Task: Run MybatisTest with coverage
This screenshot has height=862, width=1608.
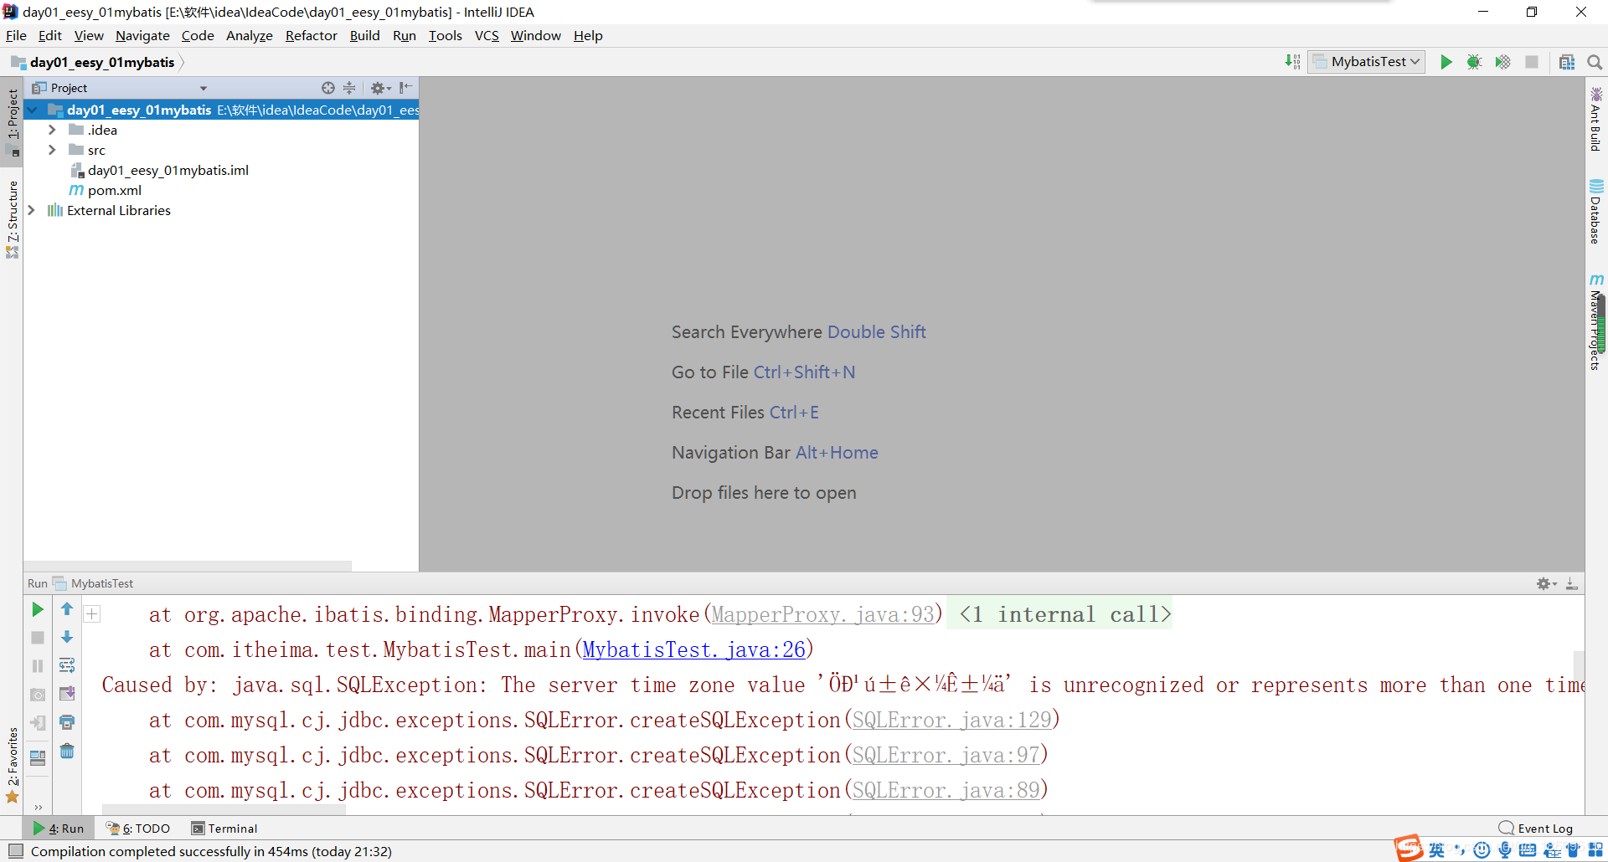Action: 1502,62
